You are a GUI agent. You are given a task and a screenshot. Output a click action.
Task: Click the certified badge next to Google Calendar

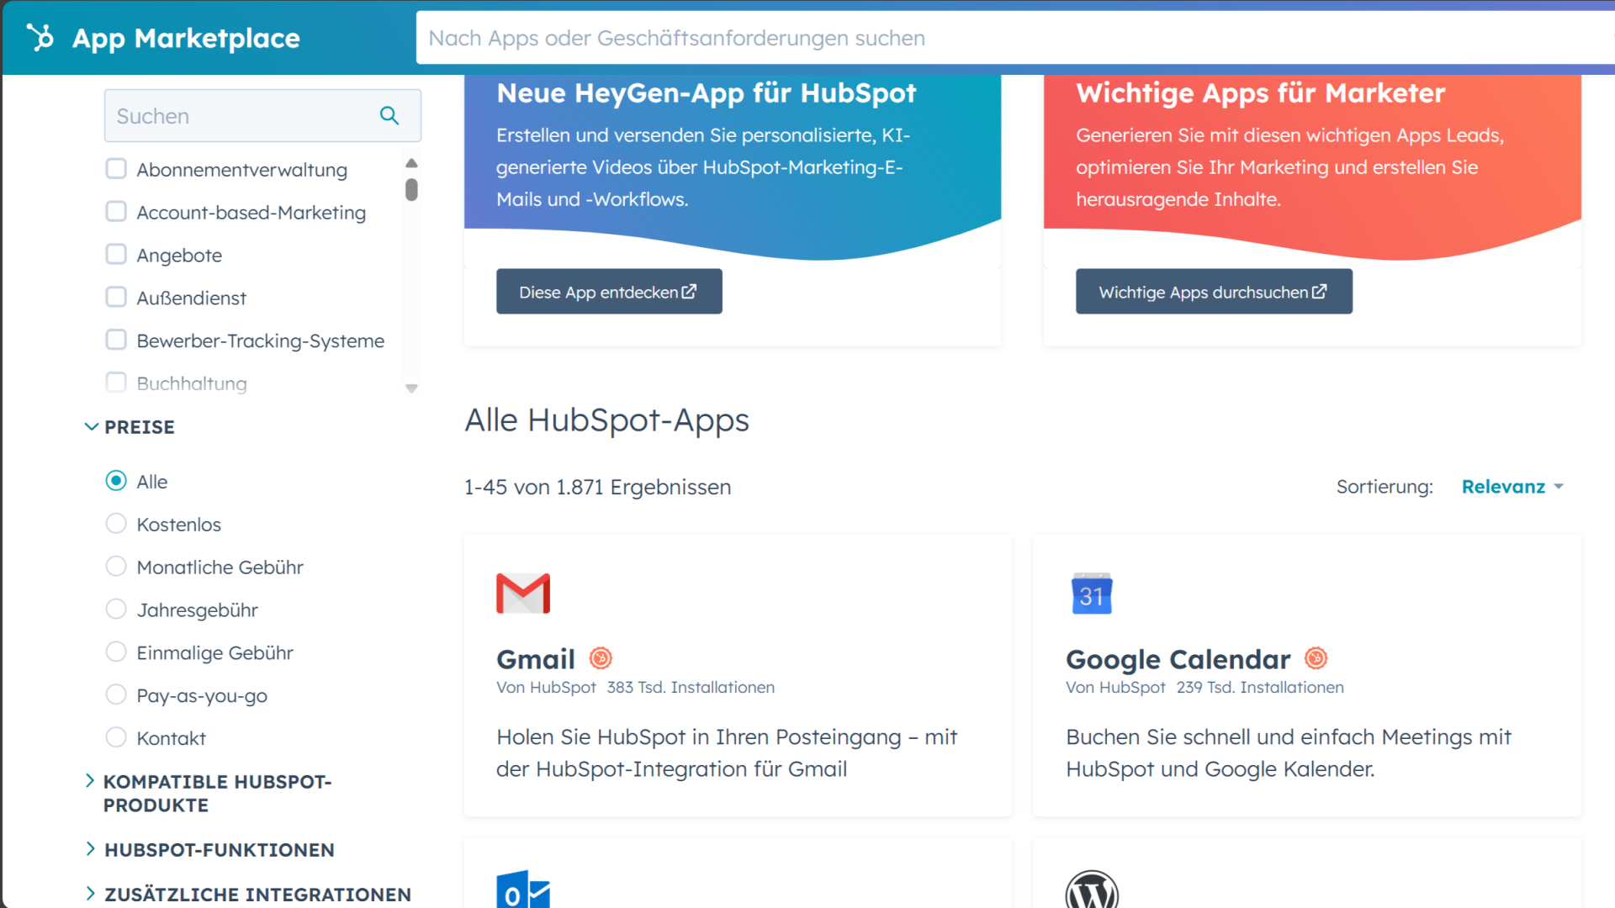[1316, 658]
